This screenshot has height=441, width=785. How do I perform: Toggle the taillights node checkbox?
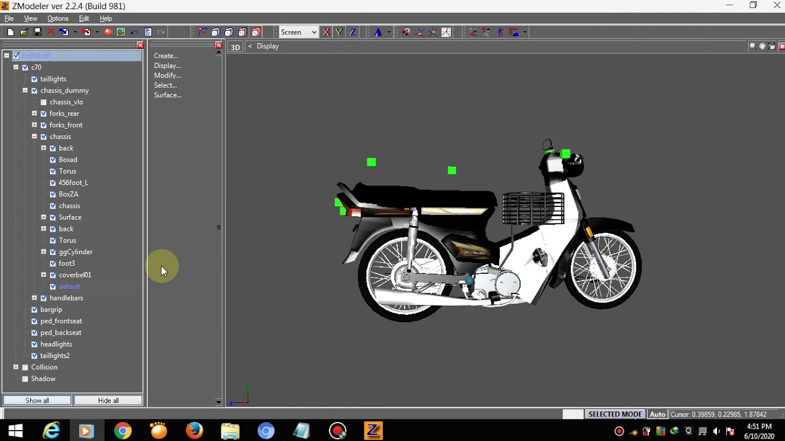[x=34, y=79]
